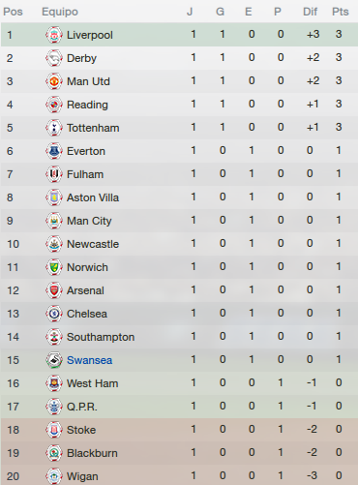The image size is (358, 485).
Task: Click the Arsenal cannon crest icon
Action: (x=54, y=290)
